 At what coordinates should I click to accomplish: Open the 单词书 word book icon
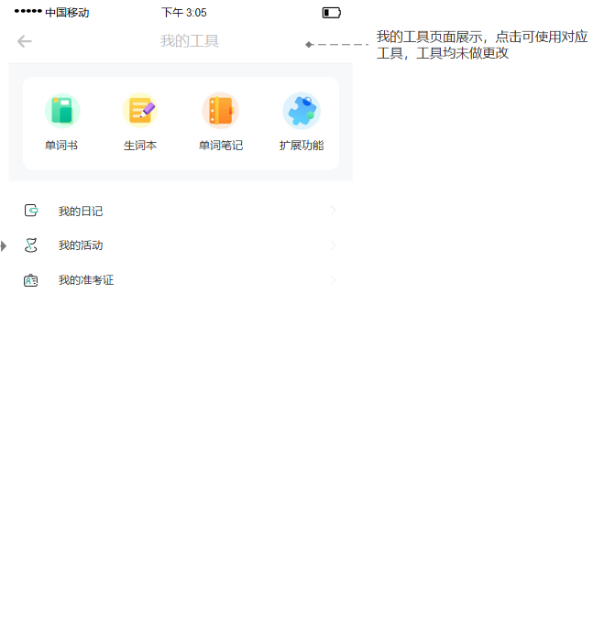tap(62, 111)
